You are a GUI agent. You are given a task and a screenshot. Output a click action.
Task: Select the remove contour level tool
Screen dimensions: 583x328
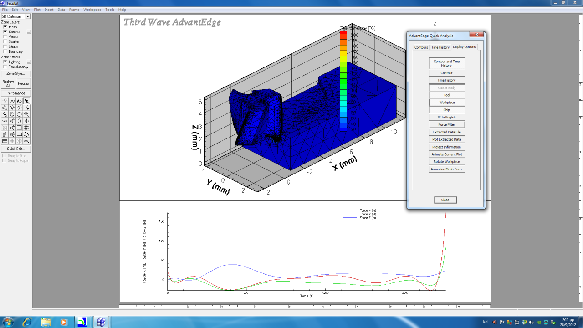[x=5, y=114]
